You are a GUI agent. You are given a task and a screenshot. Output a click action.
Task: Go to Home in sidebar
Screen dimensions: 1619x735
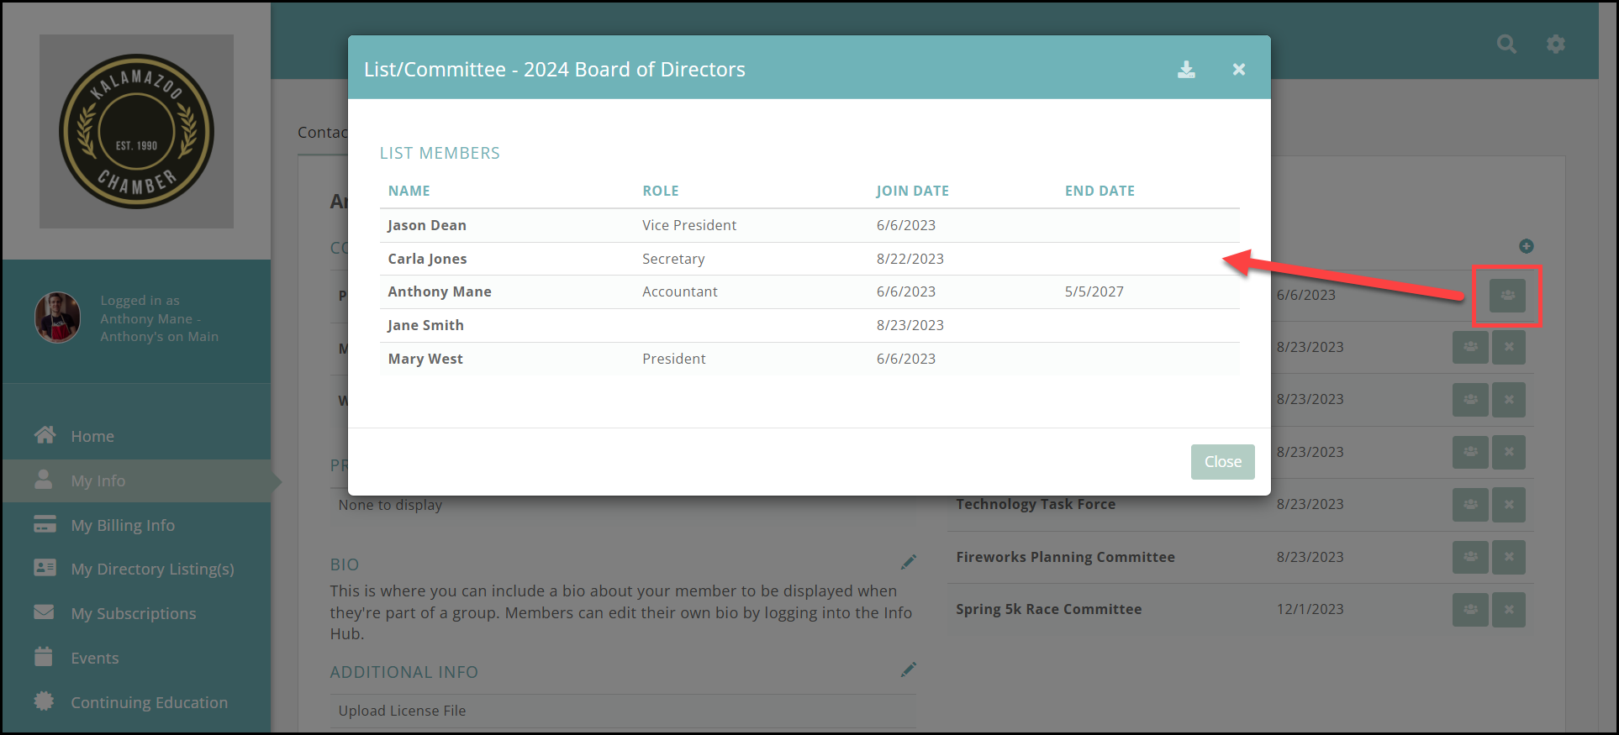click(92, 436)
